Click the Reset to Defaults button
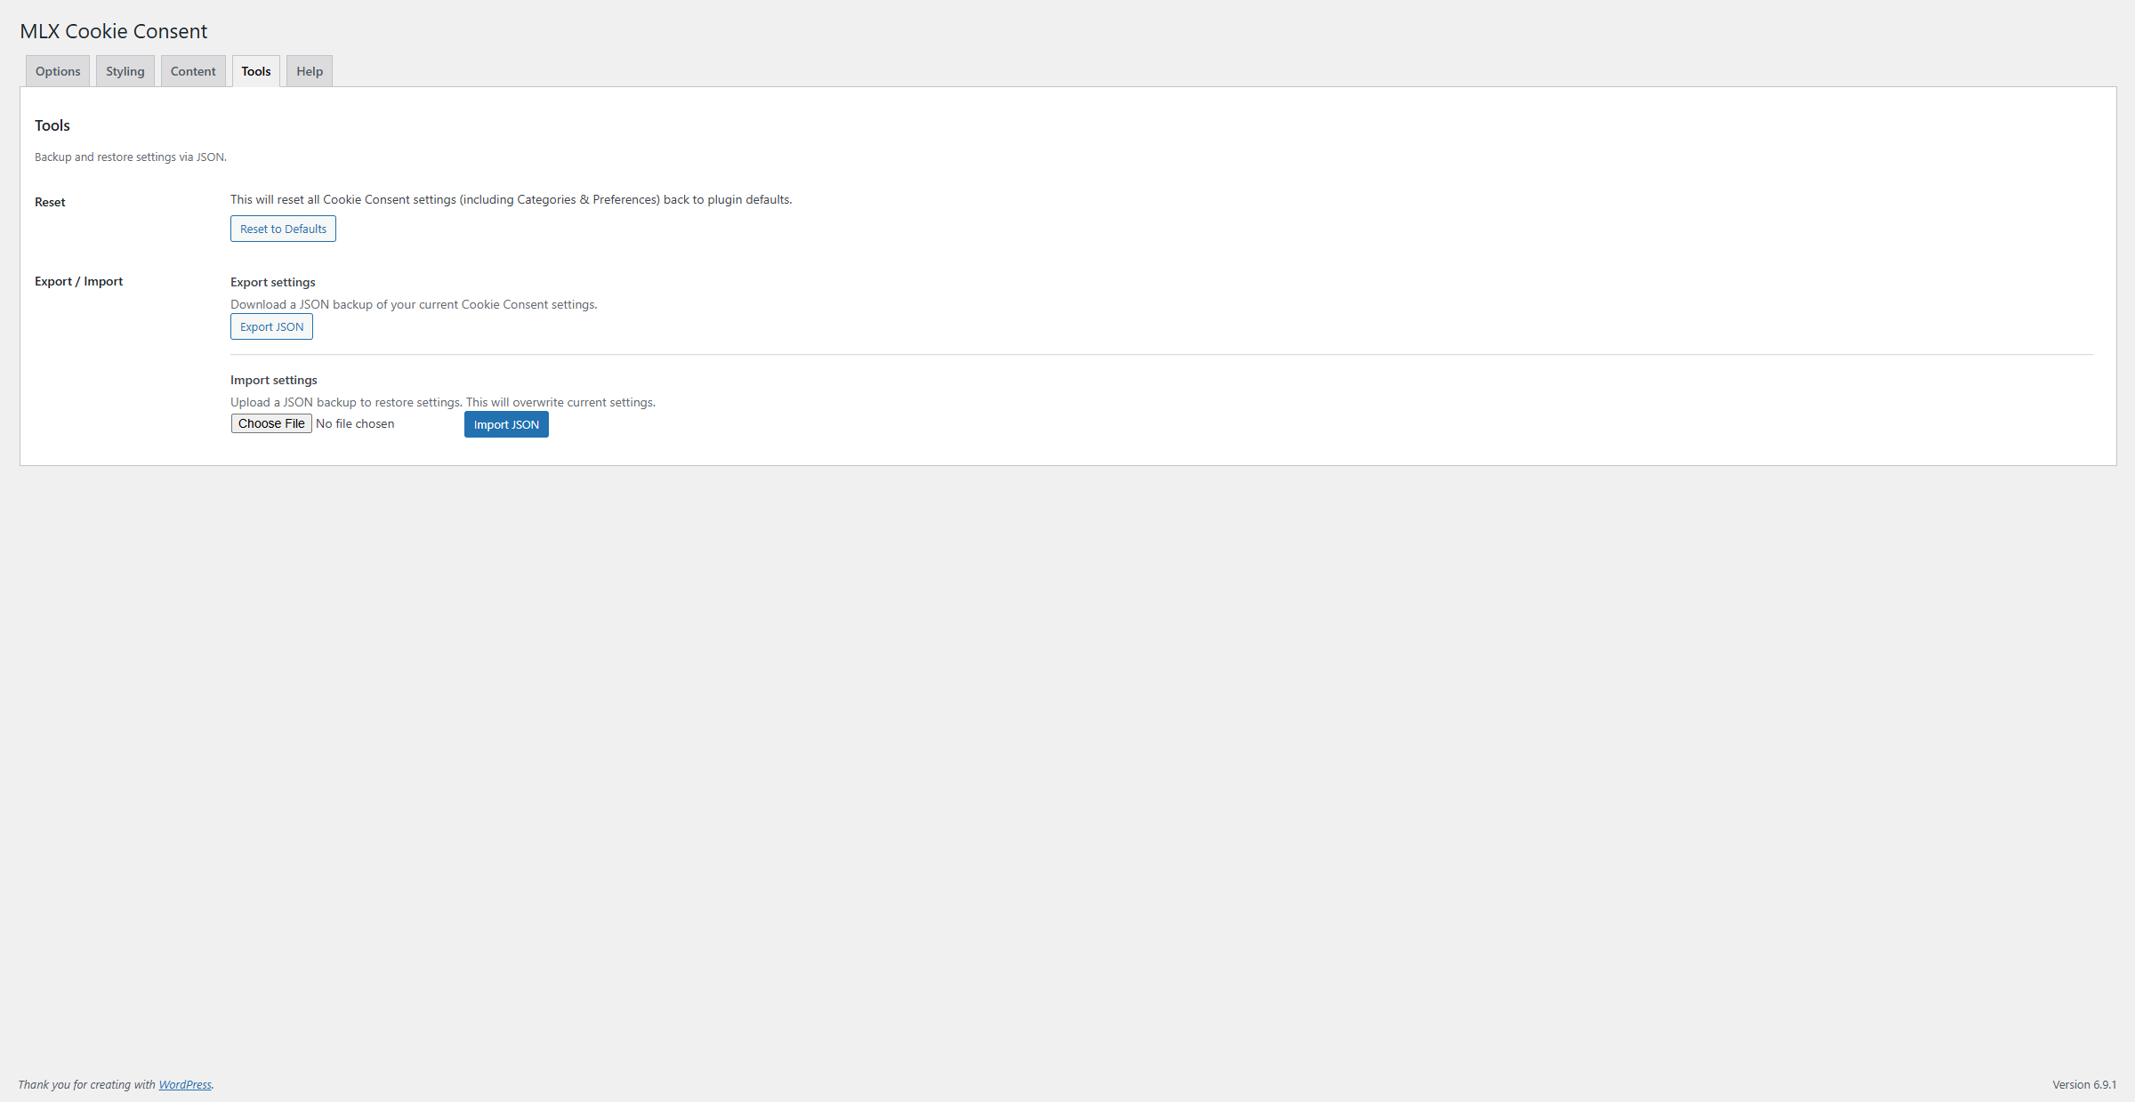 point(283,229)
